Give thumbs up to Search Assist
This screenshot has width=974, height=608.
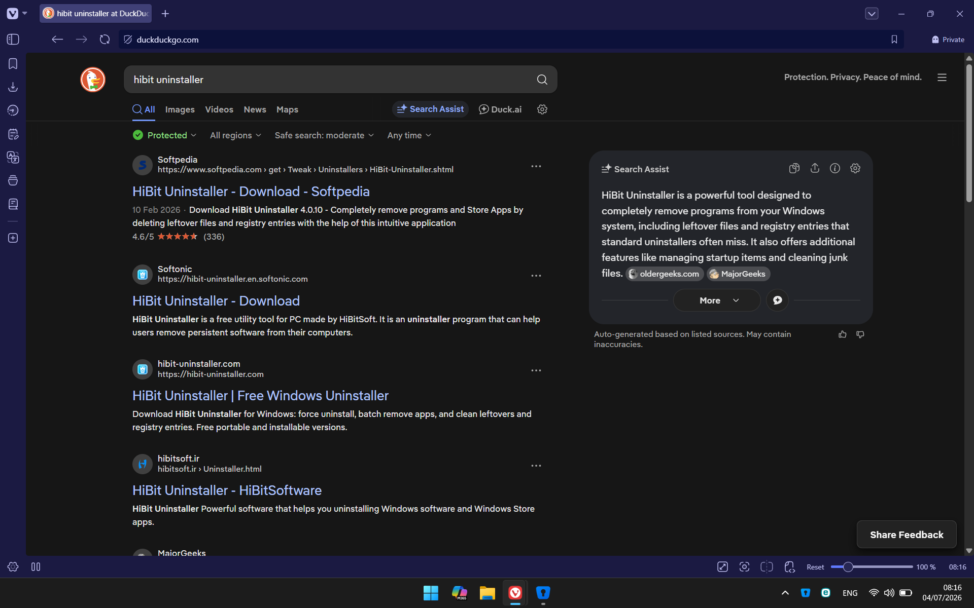pos(843,334)
